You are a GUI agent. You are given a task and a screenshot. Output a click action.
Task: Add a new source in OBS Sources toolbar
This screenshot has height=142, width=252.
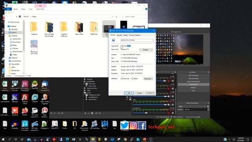(x=85, y=113)
